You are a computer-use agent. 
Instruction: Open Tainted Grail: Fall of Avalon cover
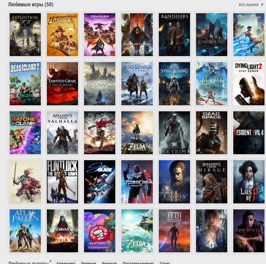click(x=62, y=84)
